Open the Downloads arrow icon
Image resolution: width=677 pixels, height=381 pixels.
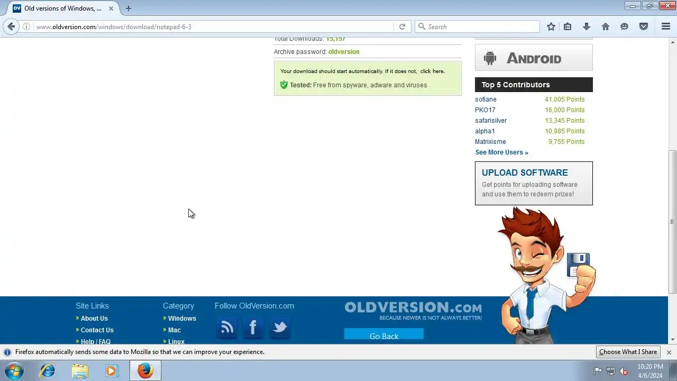(x=587, y=26)
